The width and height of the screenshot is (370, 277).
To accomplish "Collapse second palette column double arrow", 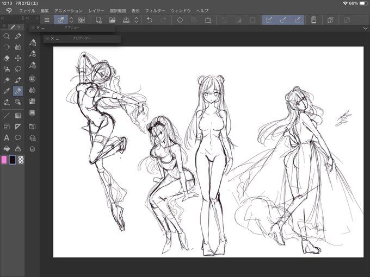I will point(28,18).
